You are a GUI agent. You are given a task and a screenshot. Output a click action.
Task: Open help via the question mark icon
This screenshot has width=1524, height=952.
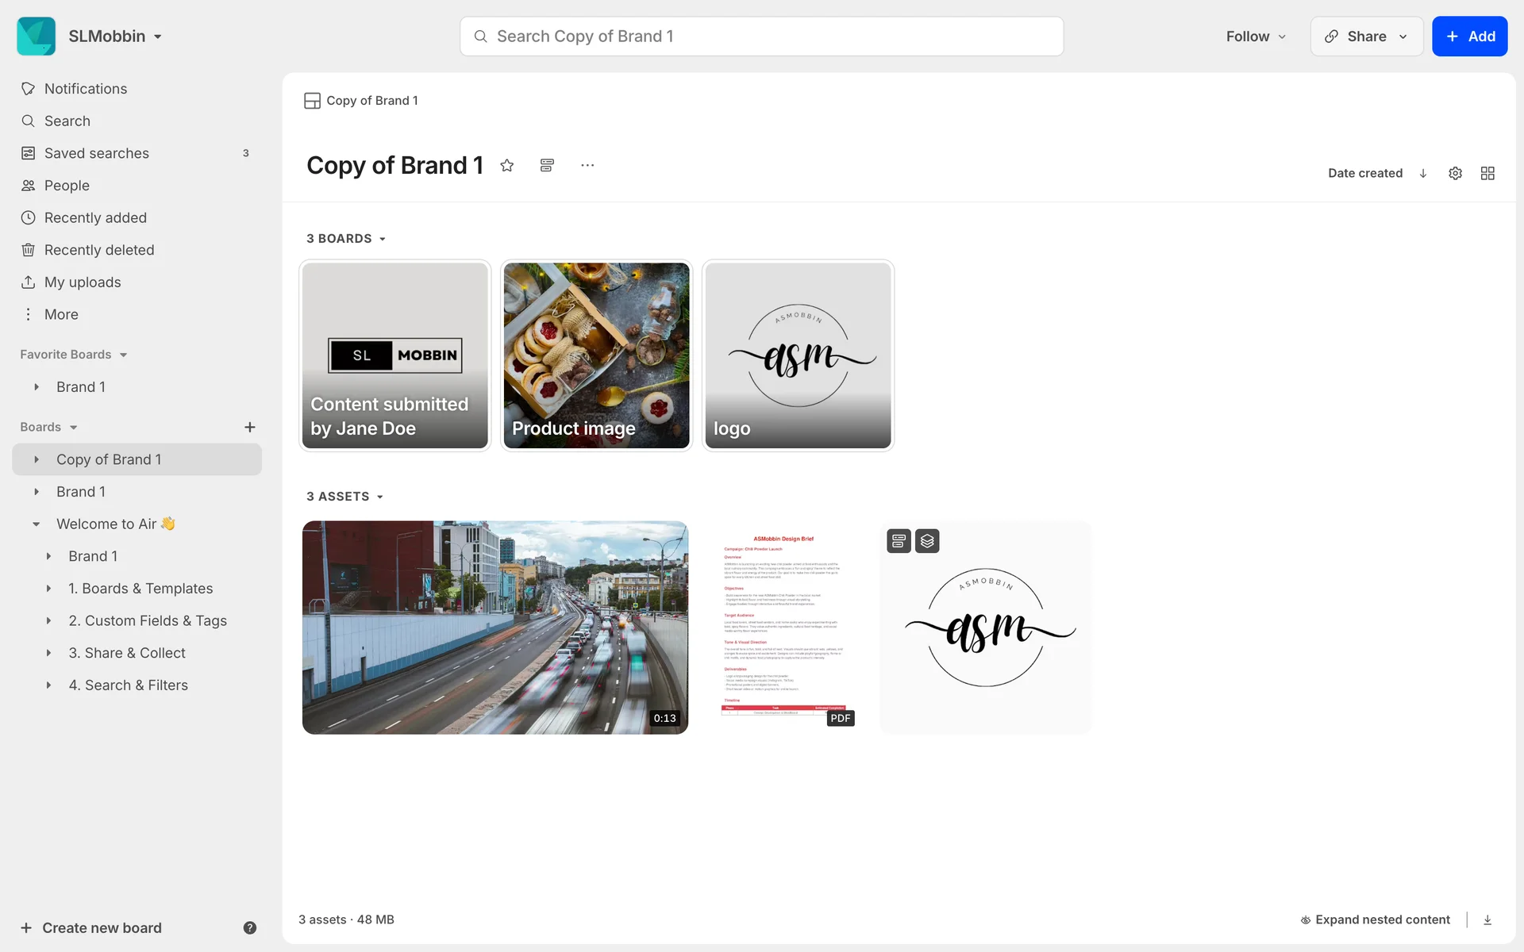click(249, 927)
